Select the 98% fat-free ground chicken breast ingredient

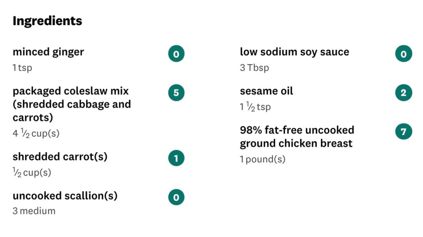pos(297,136)
